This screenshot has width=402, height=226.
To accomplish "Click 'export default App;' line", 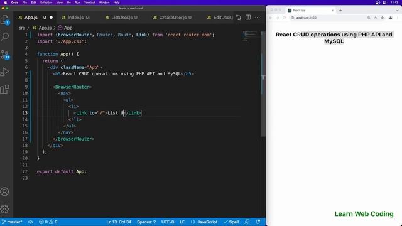I will tap(62, 171).
